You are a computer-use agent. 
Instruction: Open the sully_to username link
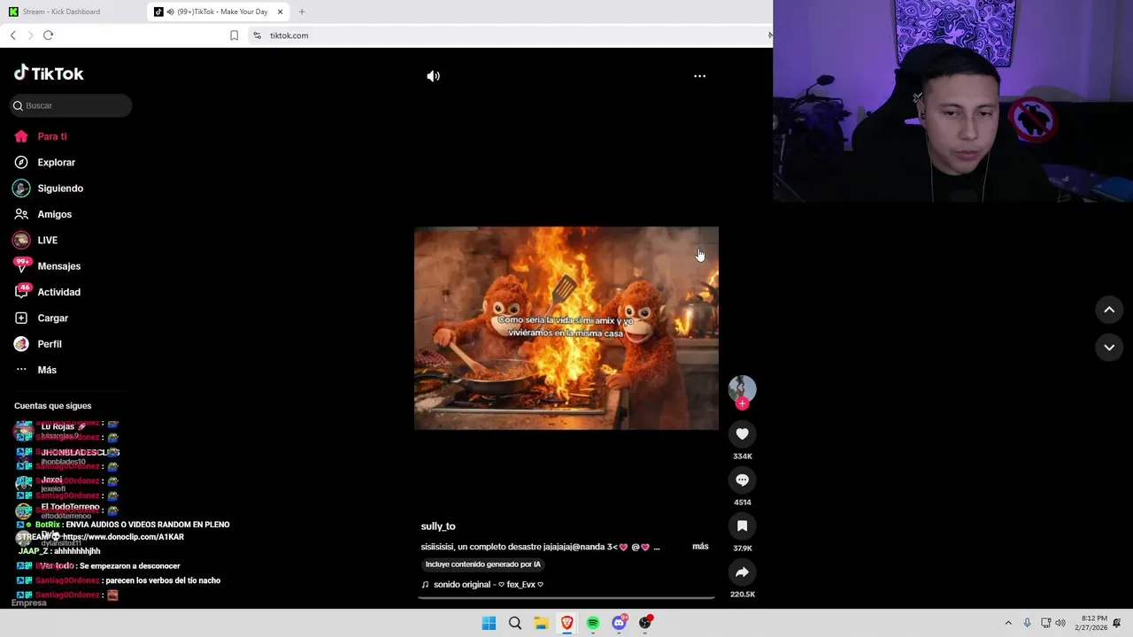point(438,526)
